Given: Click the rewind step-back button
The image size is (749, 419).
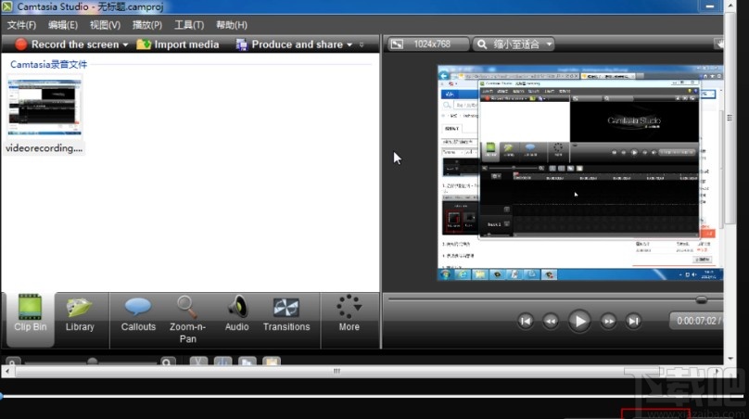Looking at the screenshot, I should click(551, 321).
